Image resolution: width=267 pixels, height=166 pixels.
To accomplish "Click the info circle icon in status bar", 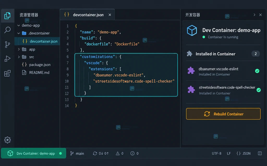I will point(132,153).
